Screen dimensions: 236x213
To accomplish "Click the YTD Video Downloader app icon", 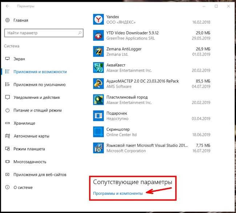I will coord(98,35).
